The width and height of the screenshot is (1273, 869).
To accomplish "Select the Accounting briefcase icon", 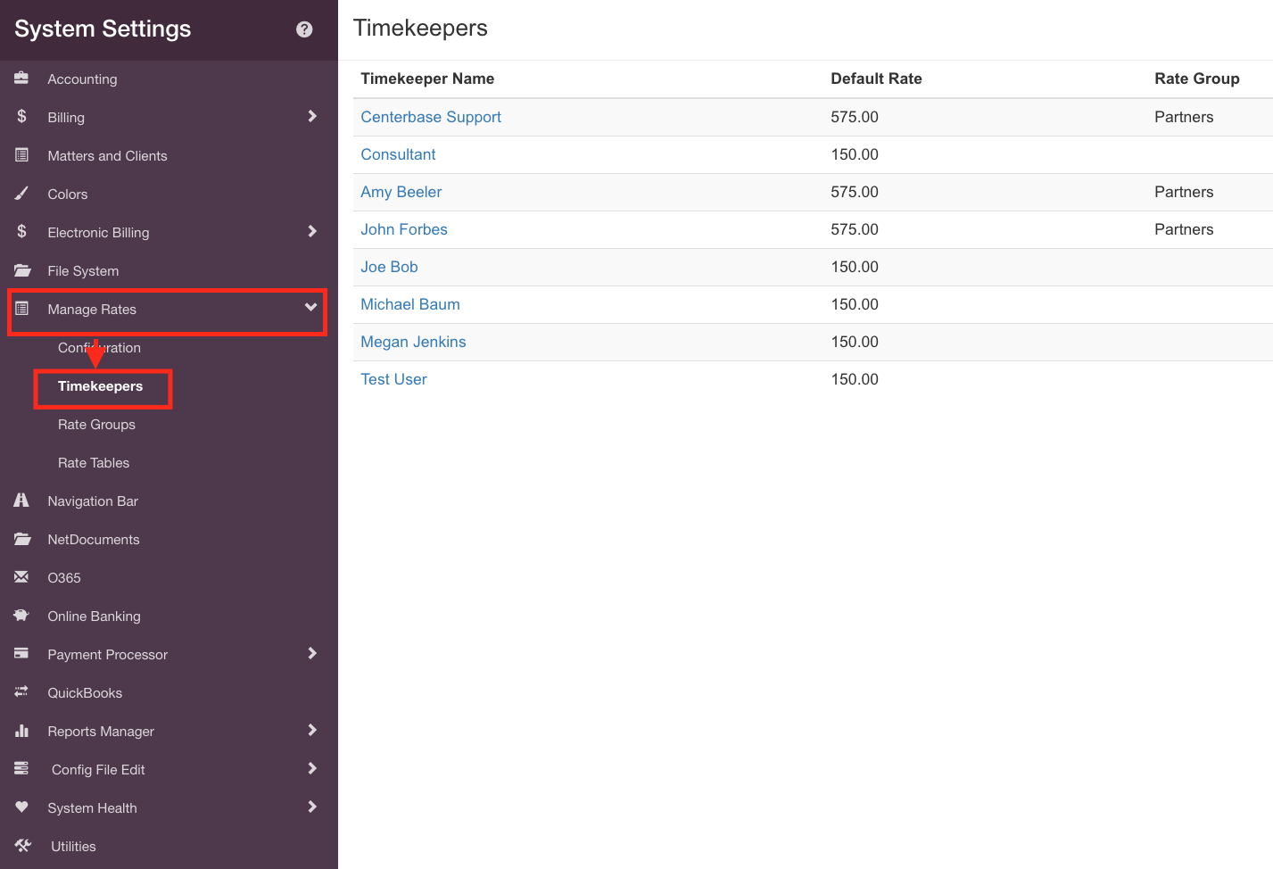I will coord(21,79).
